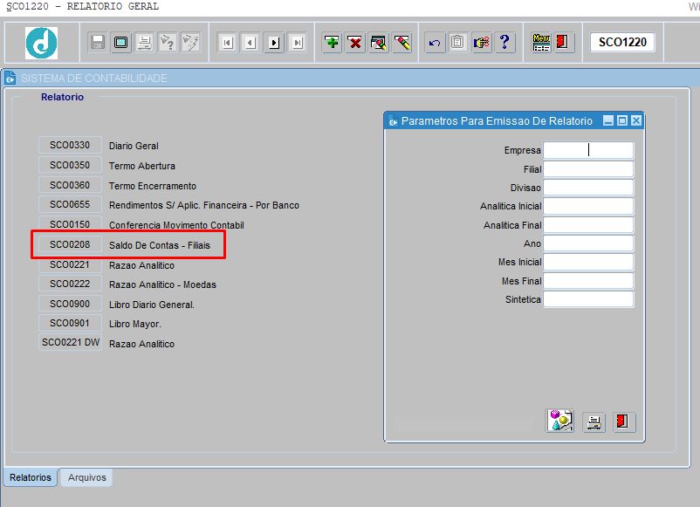This screenshot has width=700, height=507.
Task: Click the red X delete record icon
Action: tap(355, 43)
